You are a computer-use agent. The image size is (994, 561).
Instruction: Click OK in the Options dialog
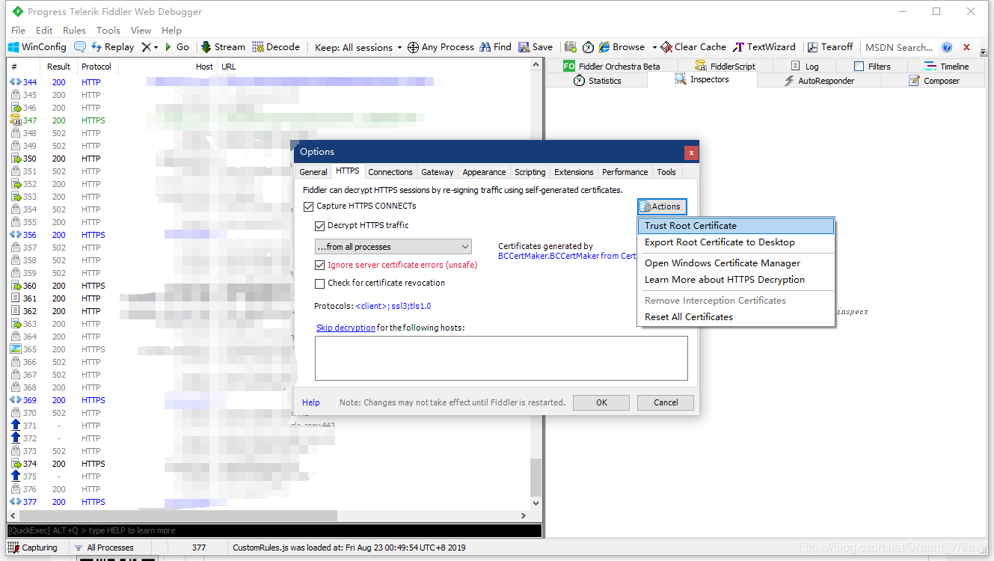[x=601, y=402]
